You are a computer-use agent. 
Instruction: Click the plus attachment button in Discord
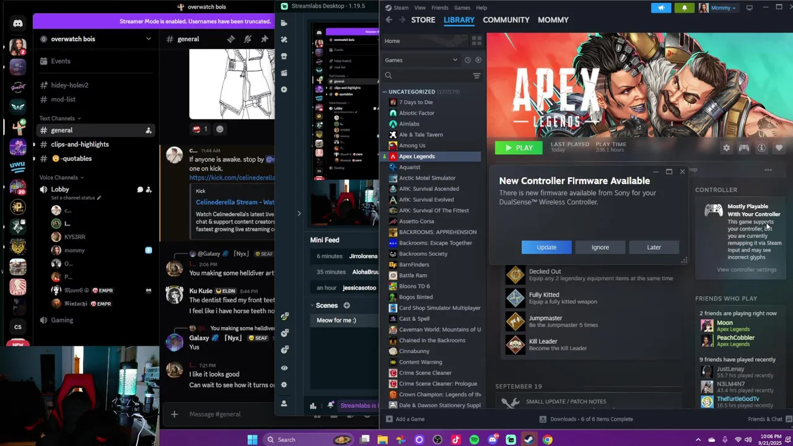(174, 414)
